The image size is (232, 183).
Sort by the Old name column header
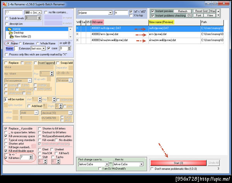coord(120,22)
